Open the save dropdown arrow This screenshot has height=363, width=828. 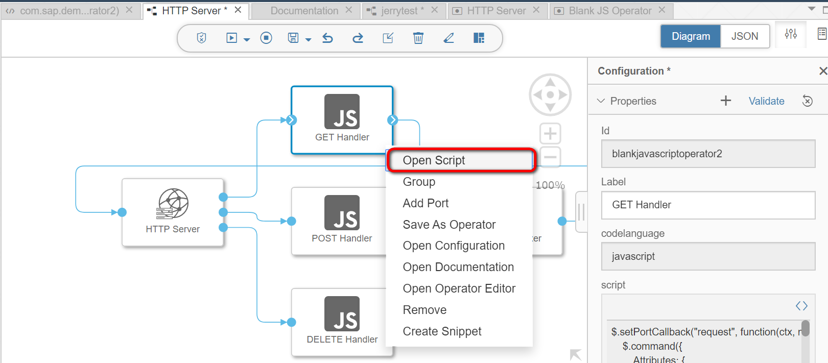(308, 39)
